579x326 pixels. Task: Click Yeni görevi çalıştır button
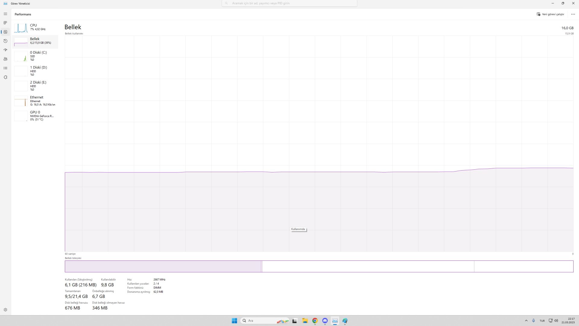pos(550,14)
